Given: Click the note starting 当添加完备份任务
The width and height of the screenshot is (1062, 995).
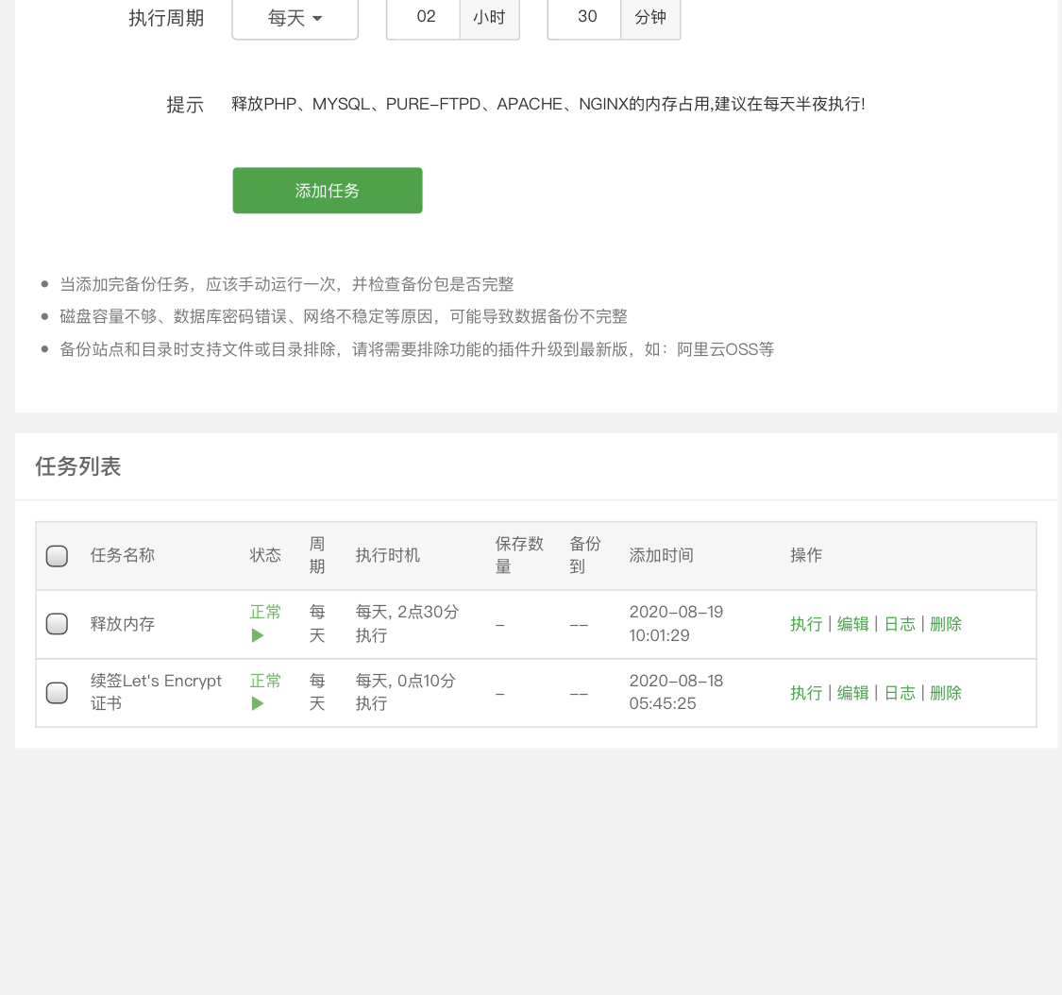Looking at the screenshot, I should tap(286, 284).
